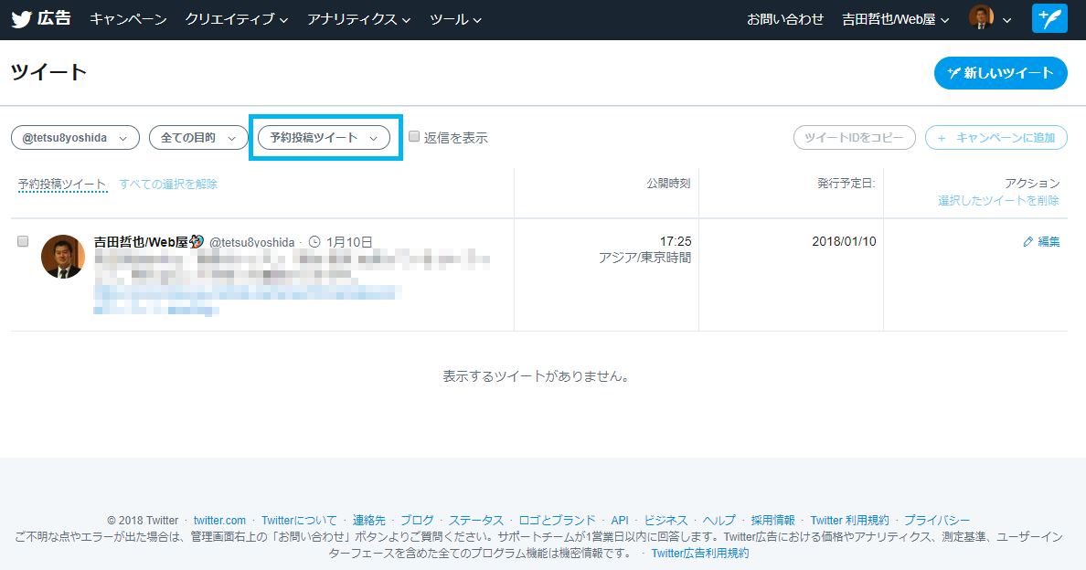Open the 吉田哲也/Web屋 account switcher

tap(895, 19)
